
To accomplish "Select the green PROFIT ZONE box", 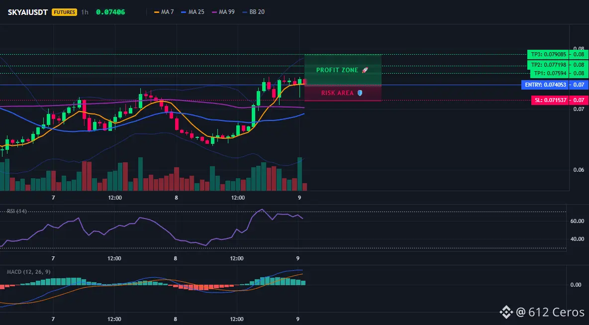I will 343,70.
